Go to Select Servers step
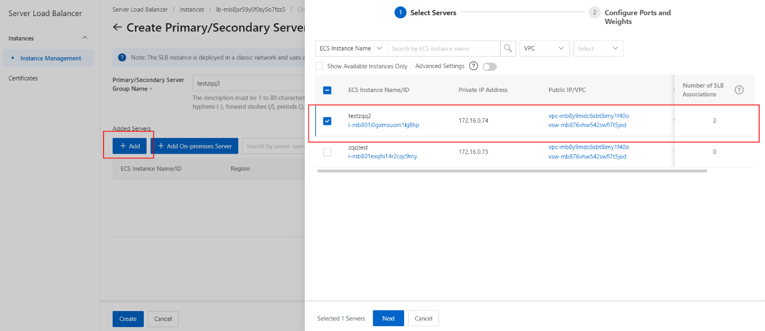 425,13
